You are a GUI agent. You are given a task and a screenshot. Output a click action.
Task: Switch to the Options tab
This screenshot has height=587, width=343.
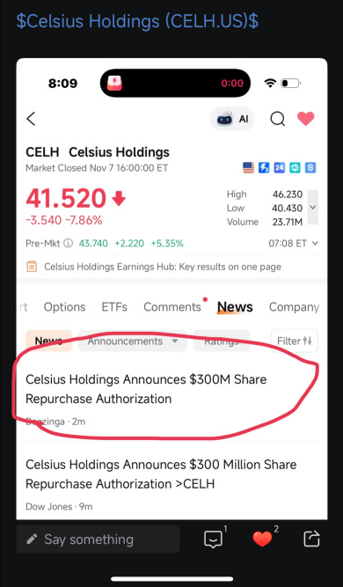pyautogui.click(x=64, y=307)
